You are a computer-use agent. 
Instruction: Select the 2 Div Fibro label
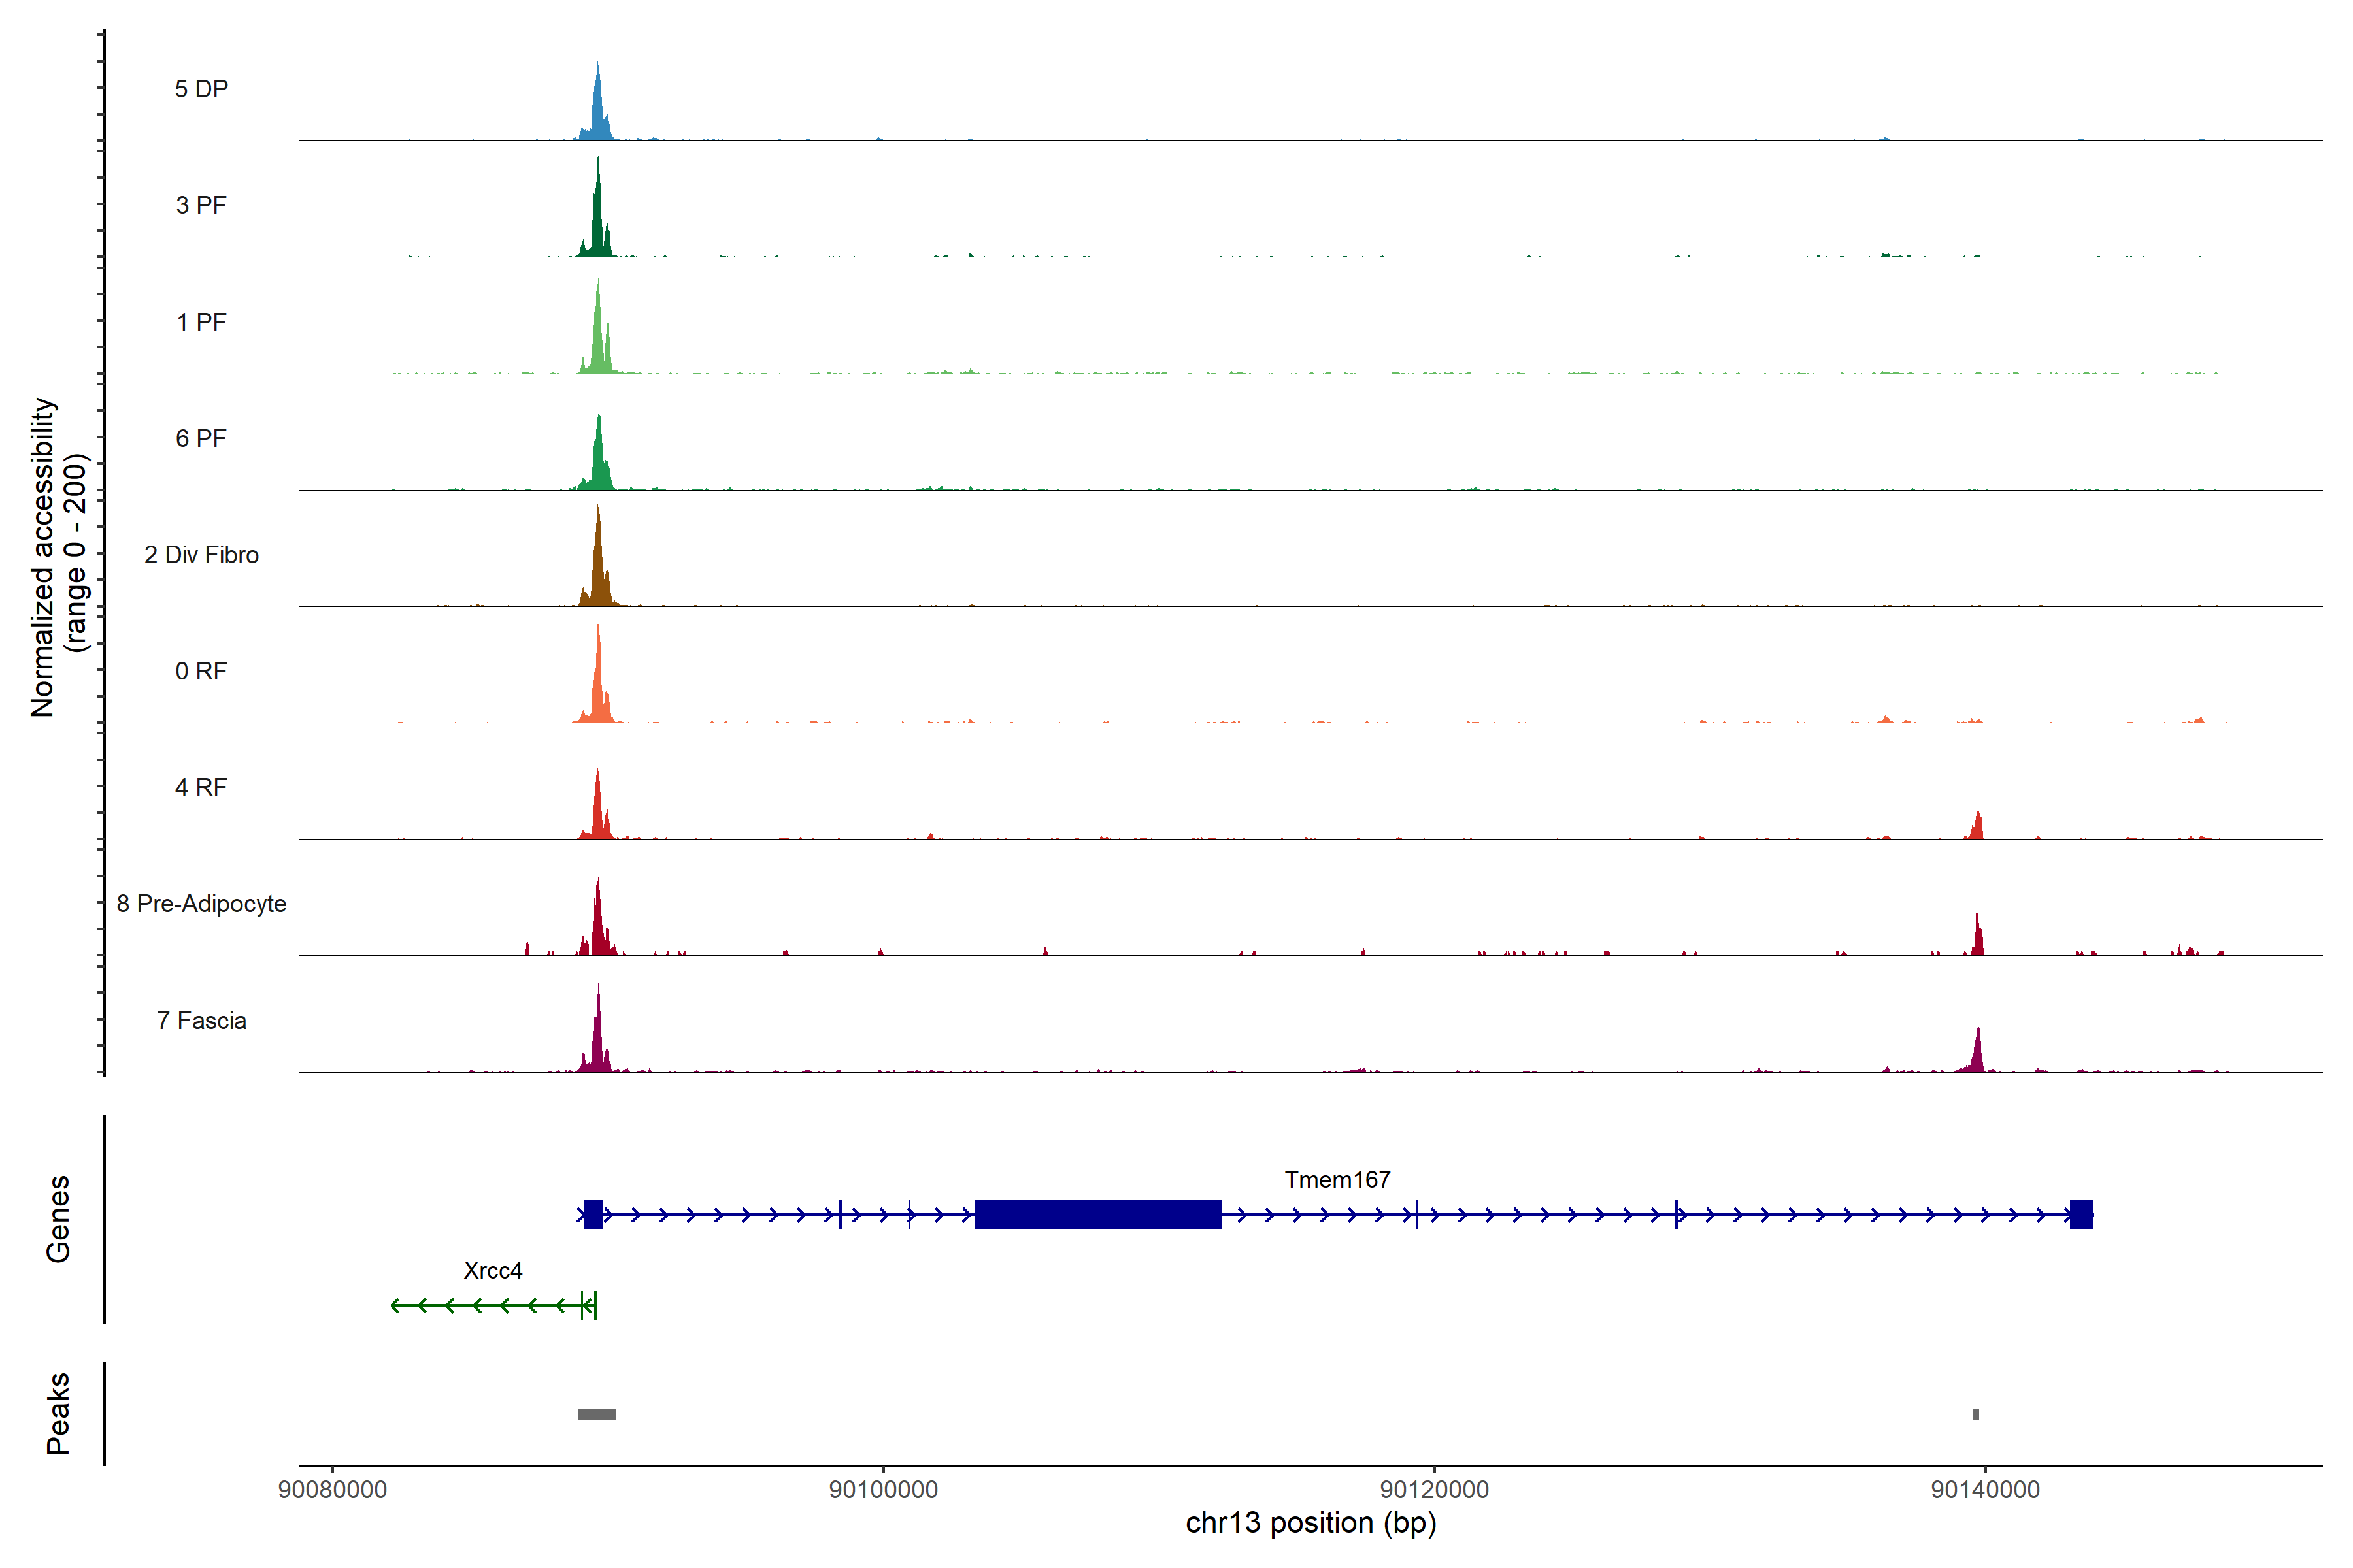click(x=201, y=555)
